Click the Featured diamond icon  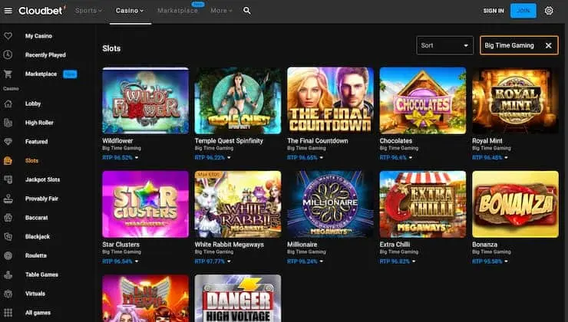8,142
